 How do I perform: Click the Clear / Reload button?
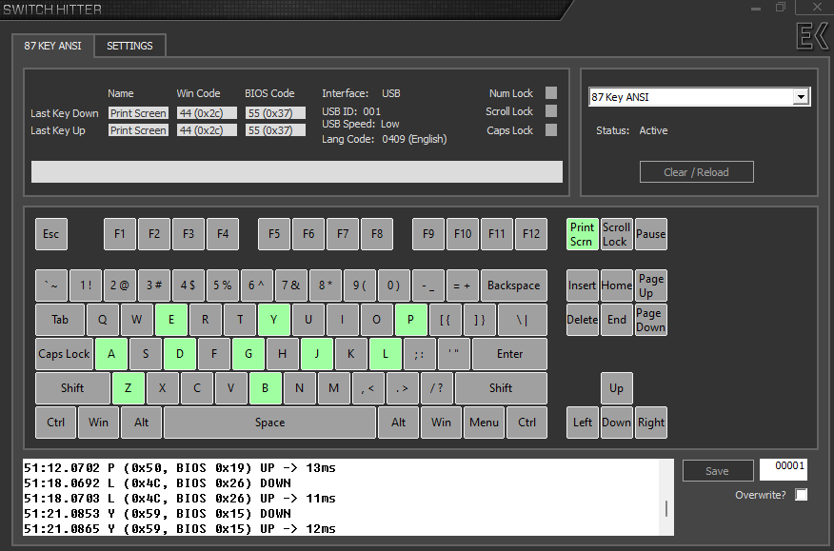696,172
